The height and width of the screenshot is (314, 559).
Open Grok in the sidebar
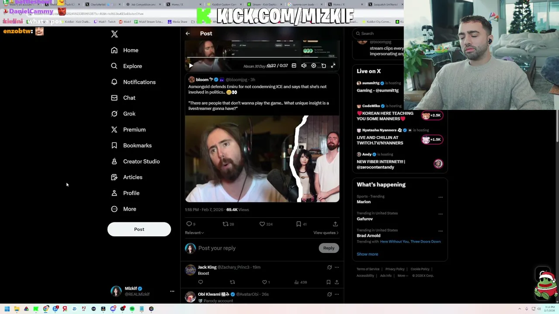click(x=123, y=113)
